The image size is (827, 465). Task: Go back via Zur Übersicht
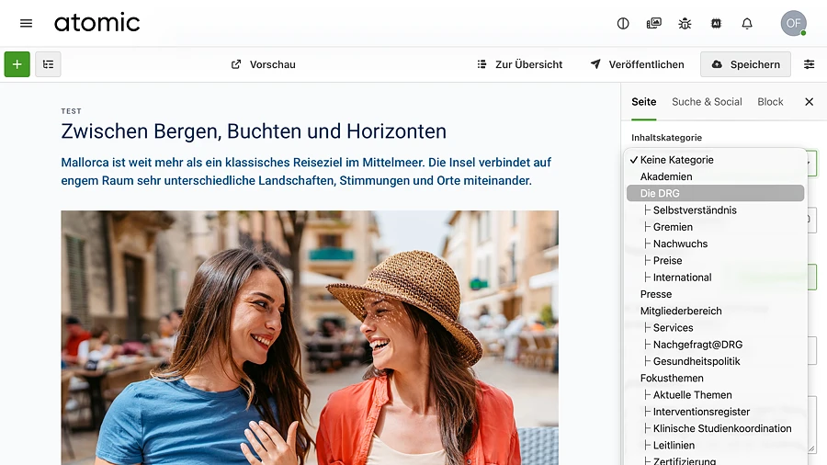519,64
